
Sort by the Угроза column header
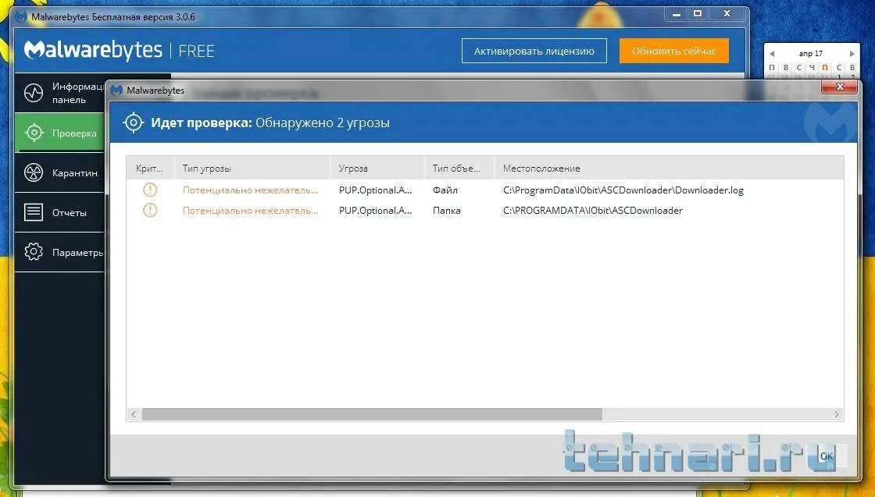[x=377, y=169]
